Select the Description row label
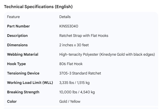This screenshot has height=109, width=161. point(17,36)
